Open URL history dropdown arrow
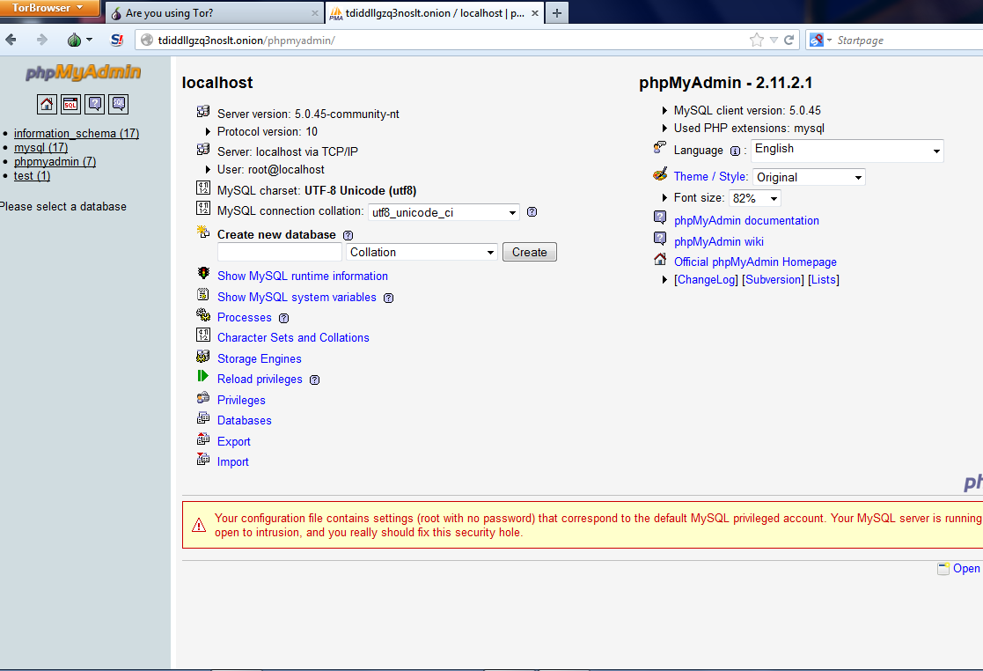 pos(774,41)
